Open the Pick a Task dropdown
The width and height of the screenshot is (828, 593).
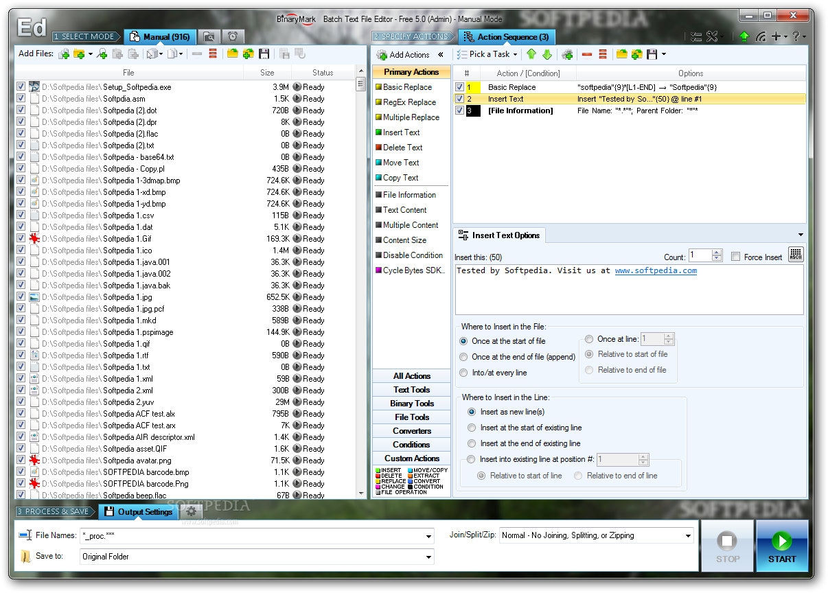click(487, 54)
